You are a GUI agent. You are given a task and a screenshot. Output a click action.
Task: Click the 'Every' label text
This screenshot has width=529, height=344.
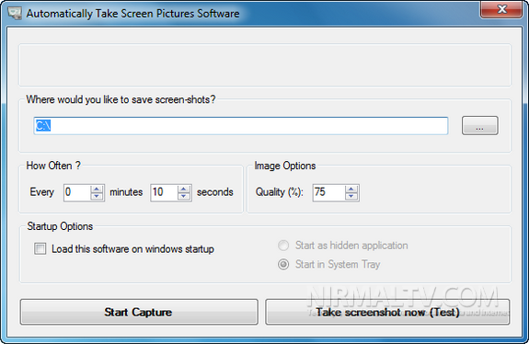point(41,192)
